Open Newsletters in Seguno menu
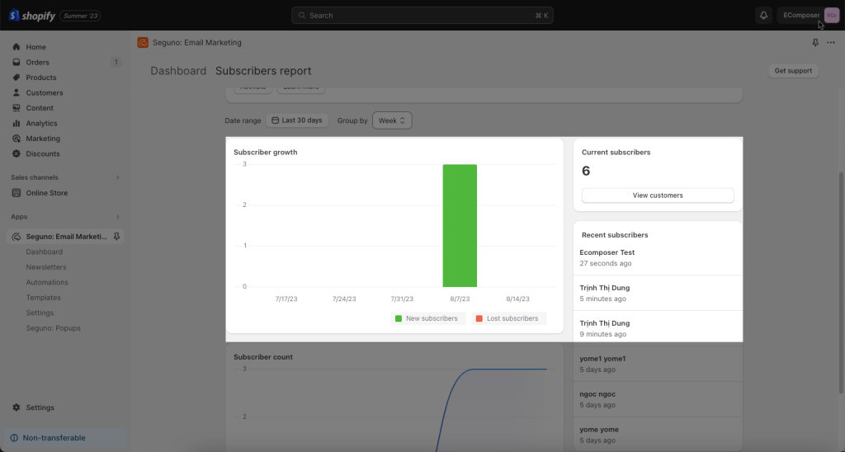The image size is (845, 452). pos(46,267)
